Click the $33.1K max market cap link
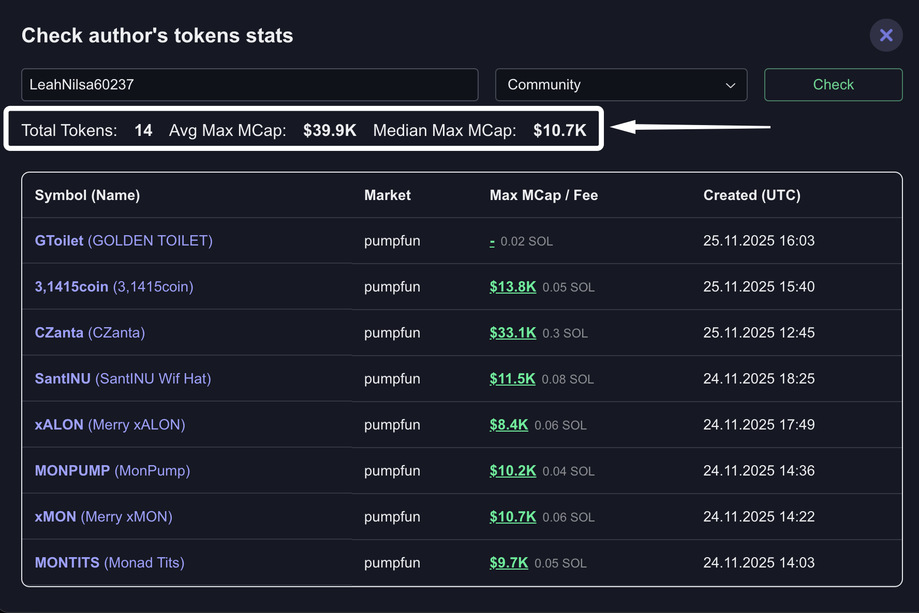The height and width of the screenshot is (613, 919). (512, 333)
